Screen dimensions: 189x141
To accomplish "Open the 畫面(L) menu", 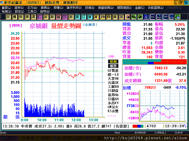I will pos(7,8).
